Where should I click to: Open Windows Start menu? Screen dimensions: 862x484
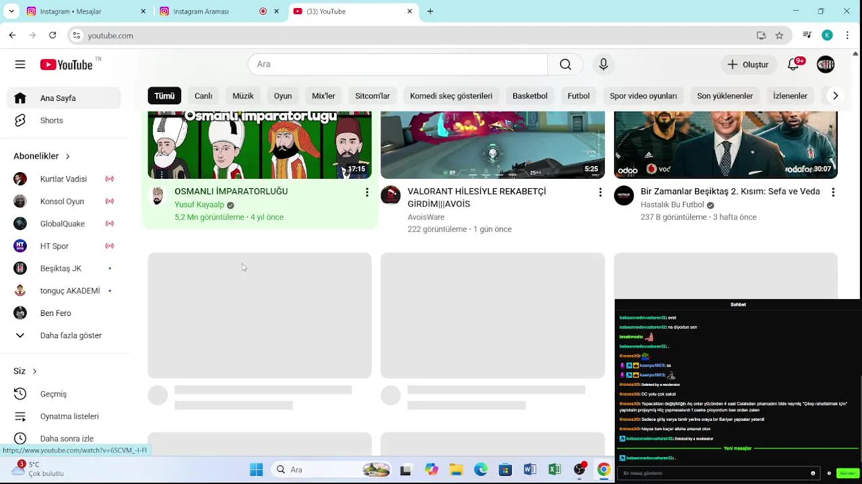tap(257, 470)
